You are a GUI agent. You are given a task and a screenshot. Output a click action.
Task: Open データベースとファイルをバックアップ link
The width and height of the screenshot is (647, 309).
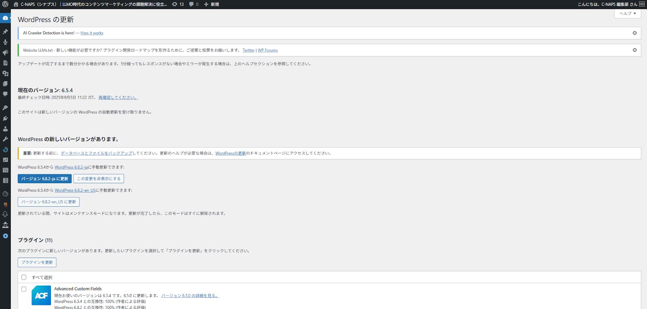[97, 153]
